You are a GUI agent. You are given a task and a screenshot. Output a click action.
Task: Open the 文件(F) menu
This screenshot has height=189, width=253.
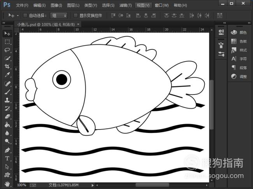(22, 5)
